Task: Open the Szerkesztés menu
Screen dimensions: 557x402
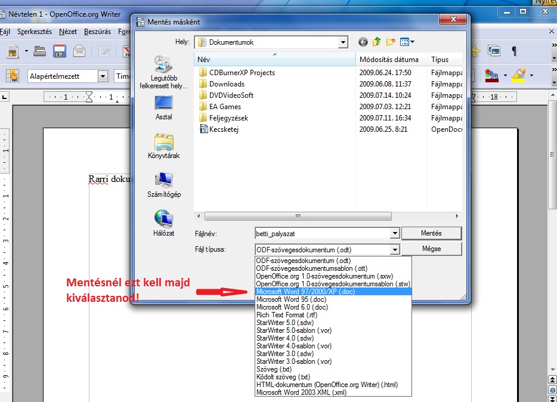Action: coord(35,32)
